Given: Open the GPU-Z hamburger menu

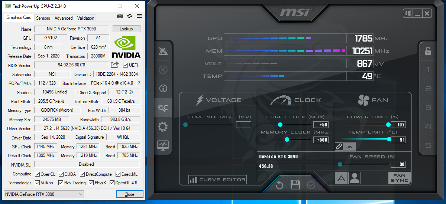Looking at the screenshot, I should (139, 16).
